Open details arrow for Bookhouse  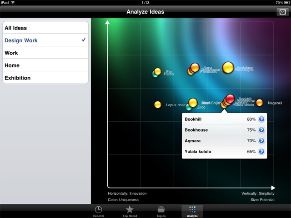pyautogui.click(x=261, y=130)
